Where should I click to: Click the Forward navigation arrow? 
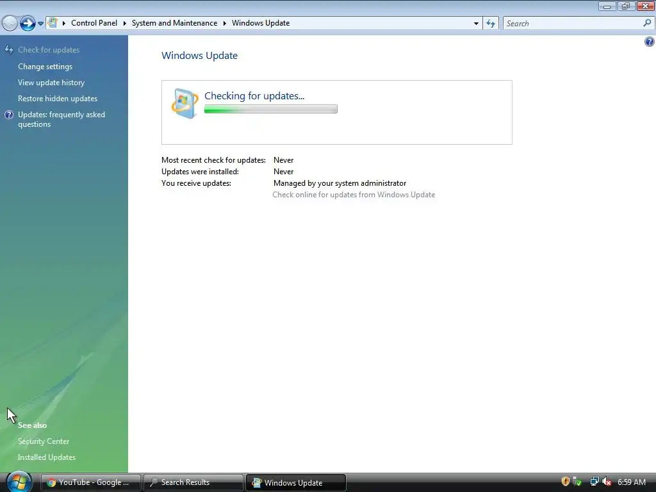(28, 23)
